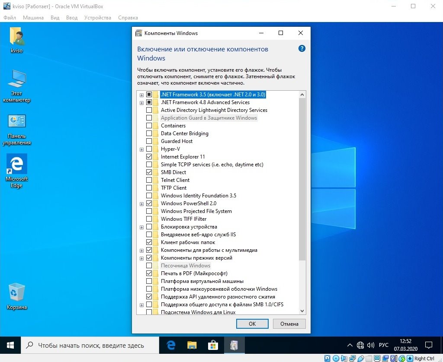Open the Ввод menu
This screenshot has width=443, height=362.
point(72,17)
